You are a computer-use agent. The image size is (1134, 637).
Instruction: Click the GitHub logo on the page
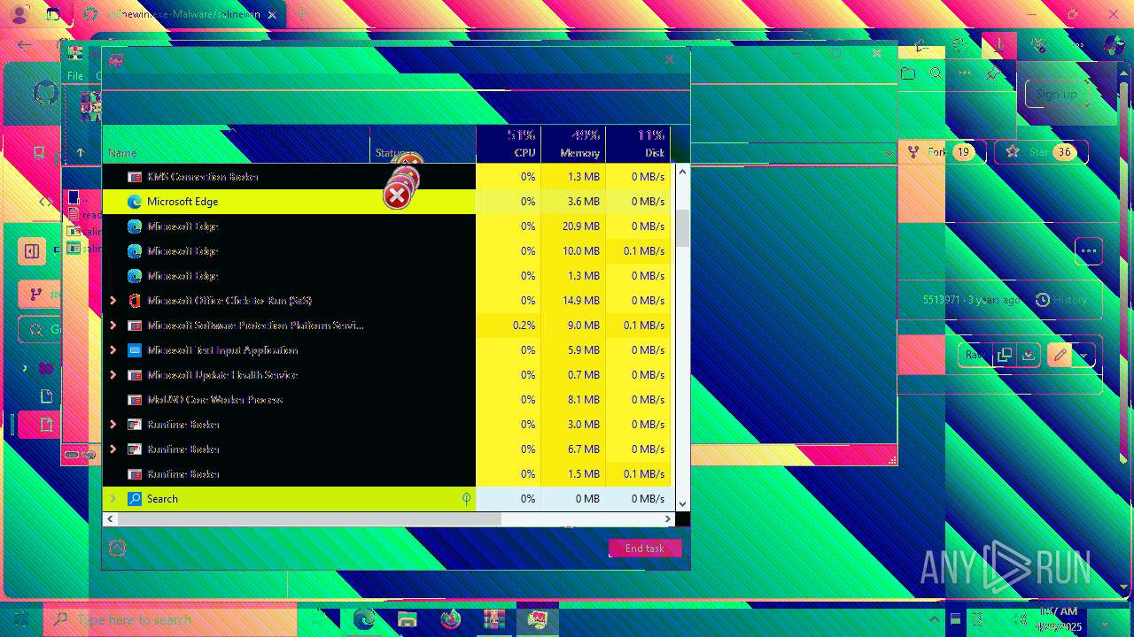tap(46, 94)
